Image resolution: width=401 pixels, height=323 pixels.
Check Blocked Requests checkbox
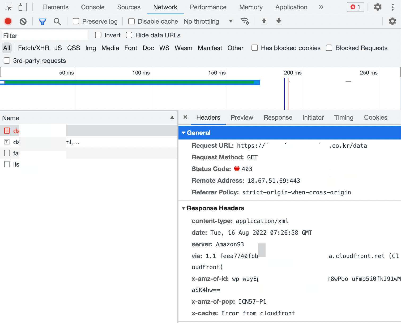[x=329, y=48]
